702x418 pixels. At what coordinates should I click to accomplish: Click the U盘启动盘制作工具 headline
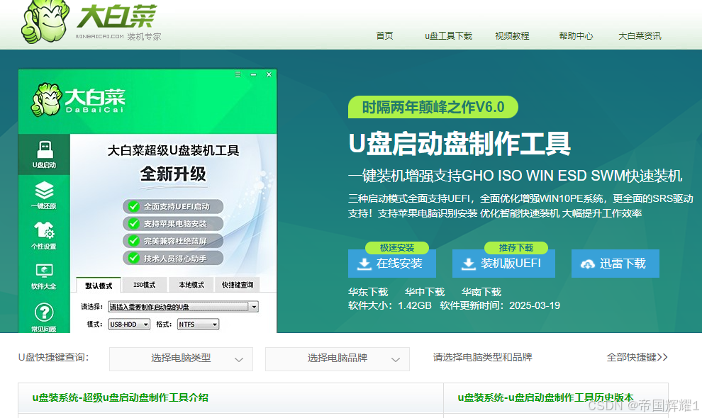pos(459,144)
